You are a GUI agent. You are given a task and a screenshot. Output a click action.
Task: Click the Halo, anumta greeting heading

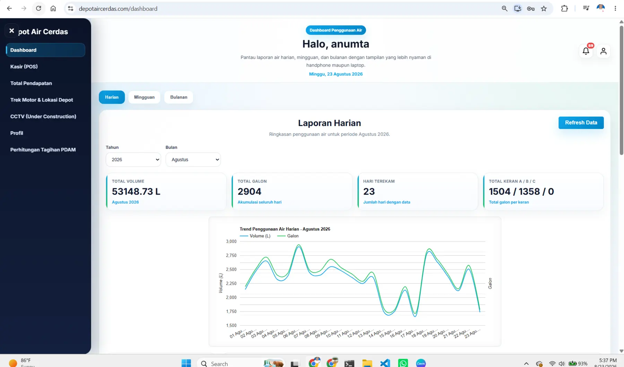pos(336,44)
